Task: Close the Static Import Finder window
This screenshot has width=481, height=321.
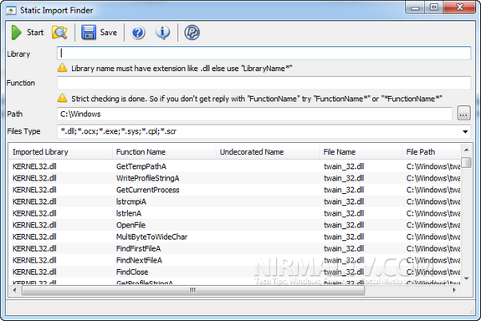Action: pyautogui.click(x=459, y=8)
